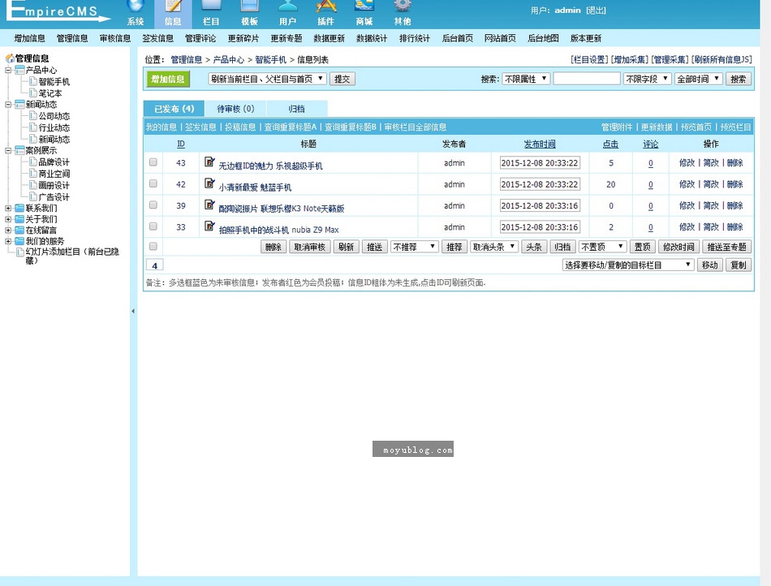This screenshot has width=771, height=586.
Task: Click the 提交 button
Action: (x=342, y=79)
